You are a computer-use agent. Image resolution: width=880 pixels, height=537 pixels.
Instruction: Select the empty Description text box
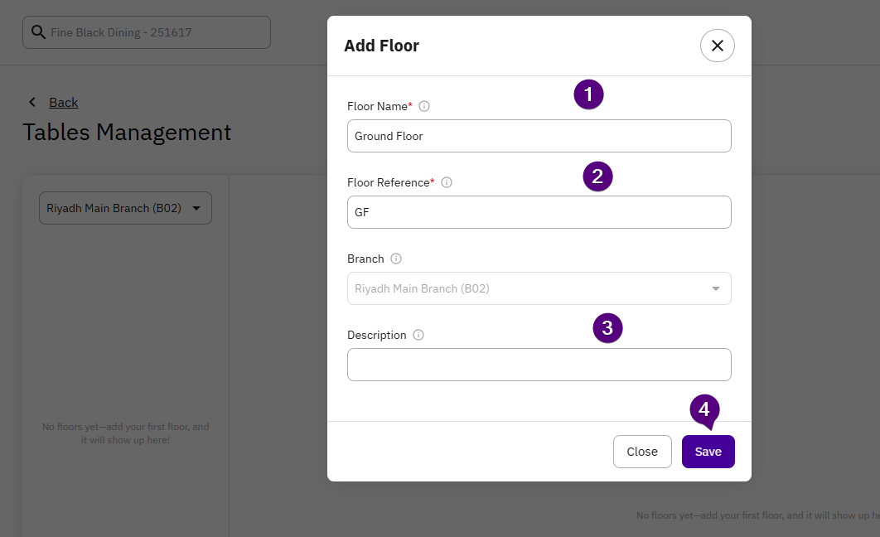pos(539,365)
